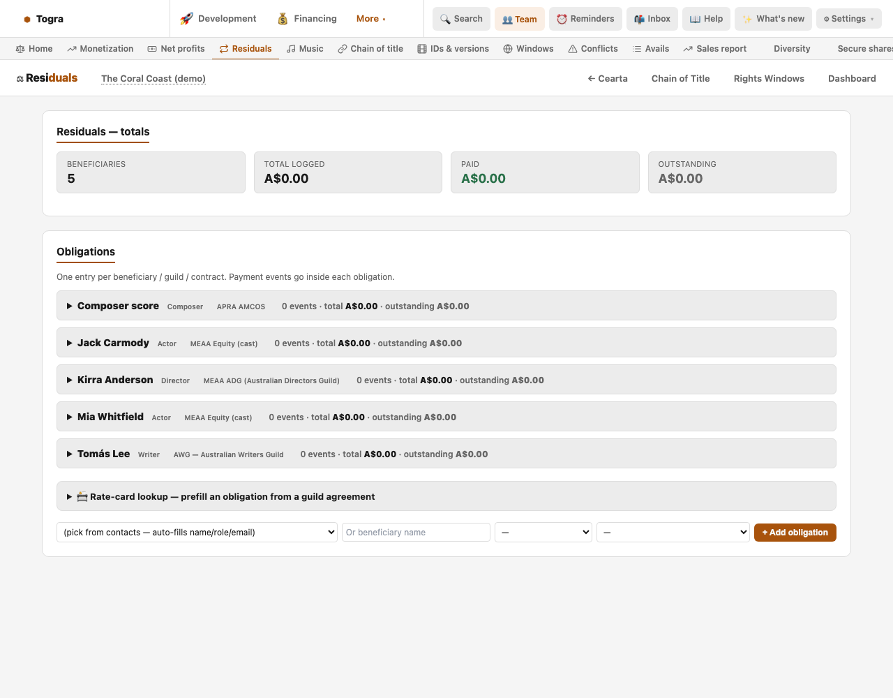Click the Monetization trend icon
The height and width of the screenshot is (698, 893).
[72, 49]
